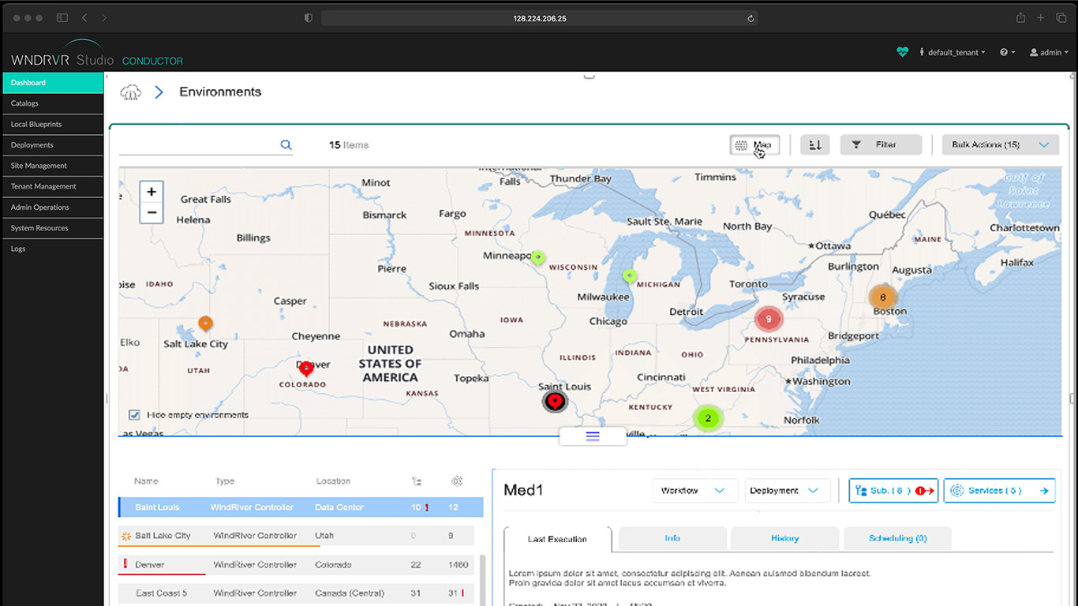Image resolution: width=1078 pixels, height=606 pixels.
Task: Toggle the Map view button
Action: 755,144
